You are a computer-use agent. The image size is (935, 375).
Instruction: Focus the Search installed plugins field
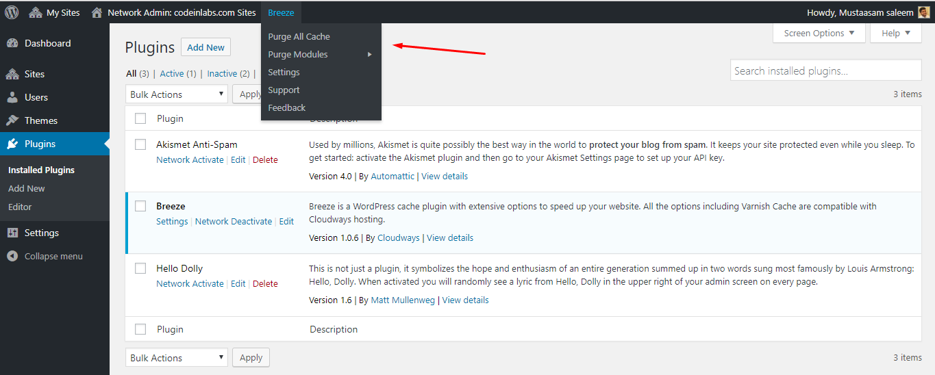tap(825, 70)
